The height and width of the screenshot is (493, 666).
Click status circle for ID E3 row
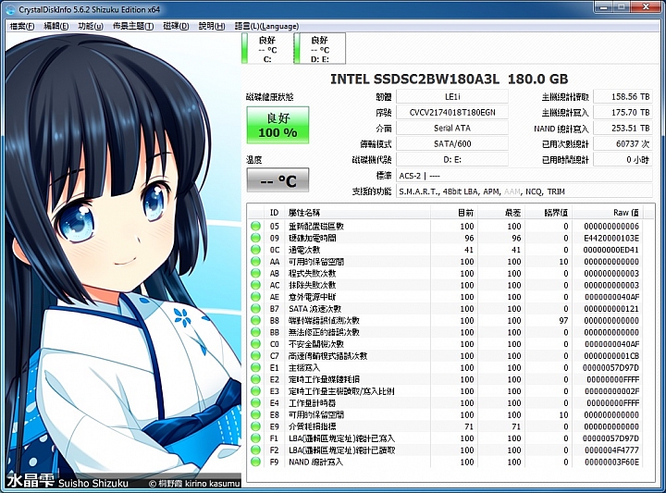coord(255,390)
